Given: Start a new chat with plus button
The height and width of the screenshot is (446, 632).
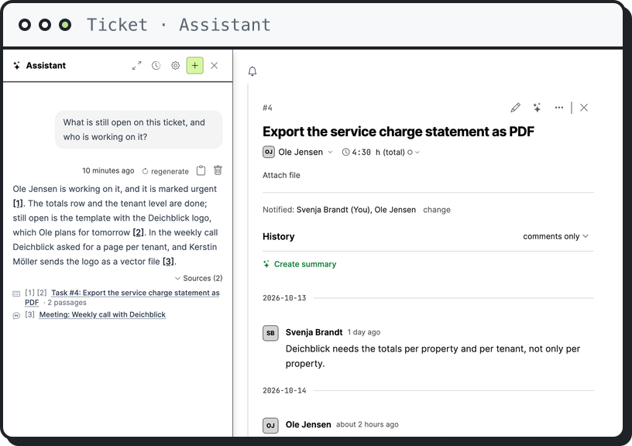Looking at the screenshot, I should (x=194, y=66).
